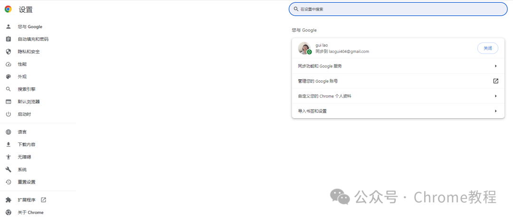Open 关于 Chrome page
The image size is (513, 218).
point(30,212)
